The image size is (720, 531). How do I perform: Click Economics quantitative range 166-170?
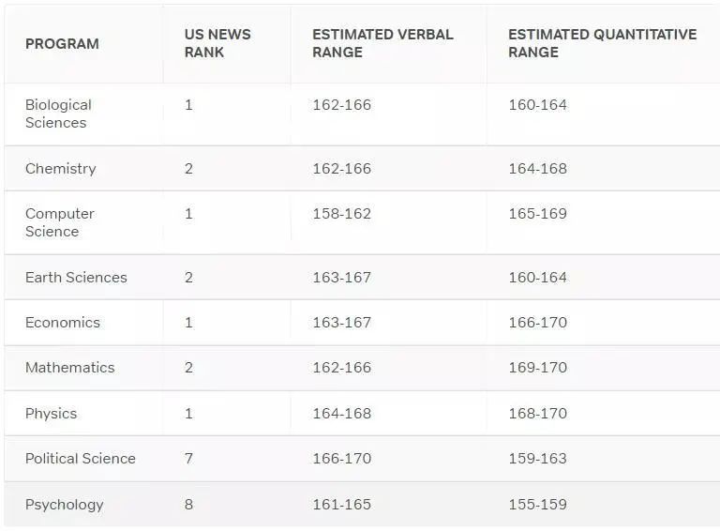click(x=538, y=323)
